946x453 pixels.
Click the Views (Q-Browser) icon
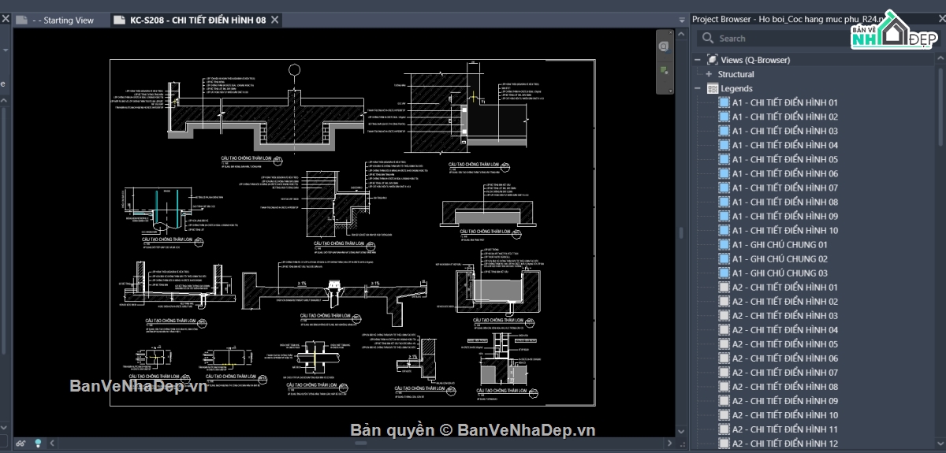pyautogui.click(x=713, y=60)
